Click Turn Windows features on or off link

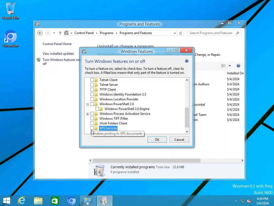61,62
